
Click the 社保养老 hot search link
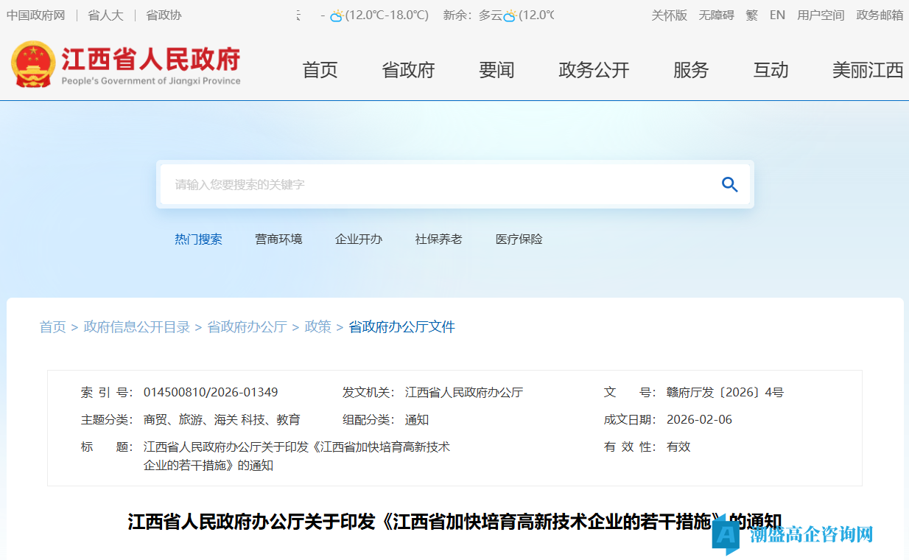point(438,239)
